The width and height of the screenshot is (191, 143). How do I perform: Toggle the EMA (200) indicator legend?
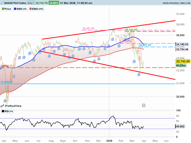[37, 9]
